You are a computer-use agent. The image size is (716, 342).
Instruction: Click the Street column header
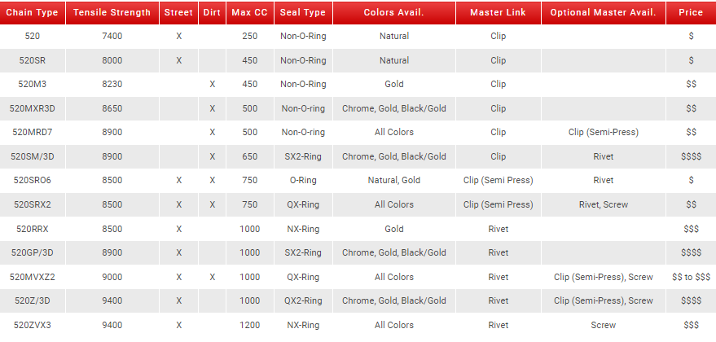point(178,13)
